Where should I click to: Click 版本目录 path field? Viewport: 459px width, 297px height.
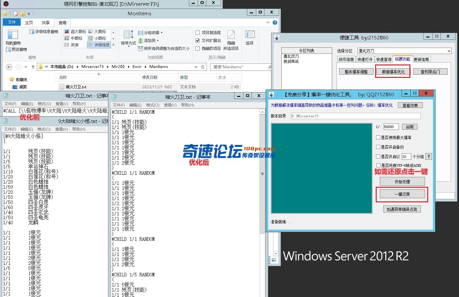click(x=356, y=116)
